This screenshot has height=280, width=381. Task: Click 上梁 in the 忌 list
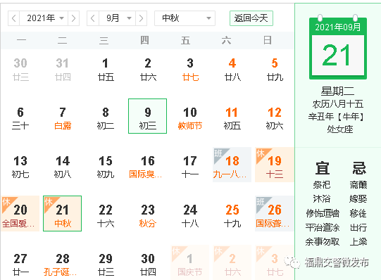coord(358,242)
